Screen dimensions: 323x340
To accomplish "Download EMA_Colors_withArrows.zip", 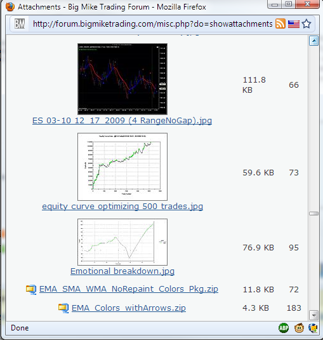I will 129,308.
